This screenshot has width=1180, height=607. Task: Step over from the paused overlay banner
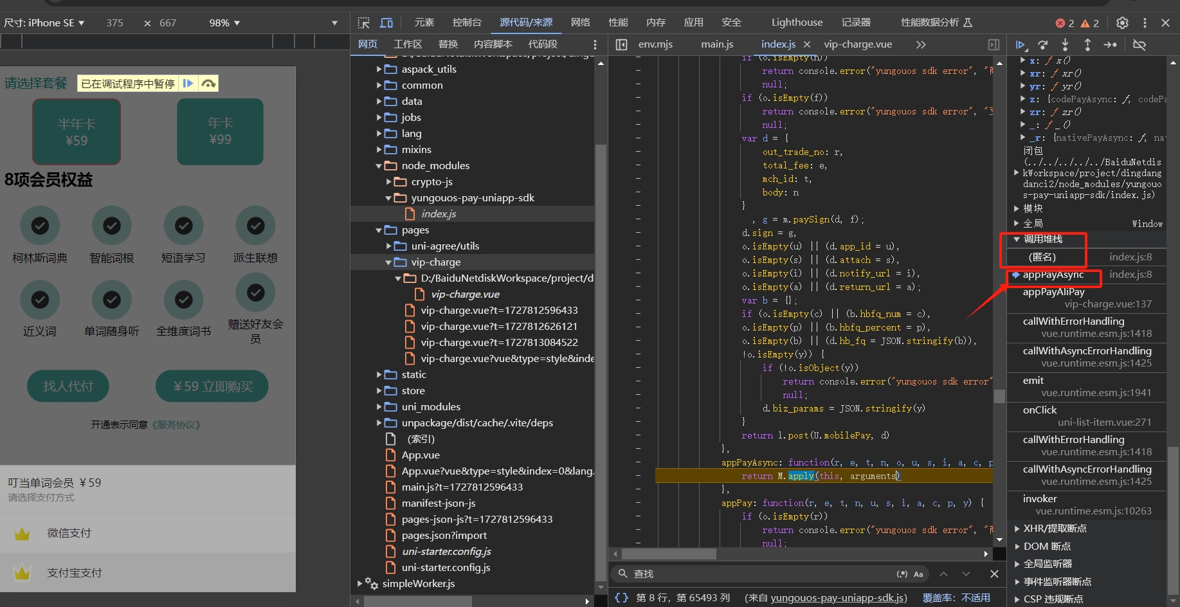pos(208,84)
